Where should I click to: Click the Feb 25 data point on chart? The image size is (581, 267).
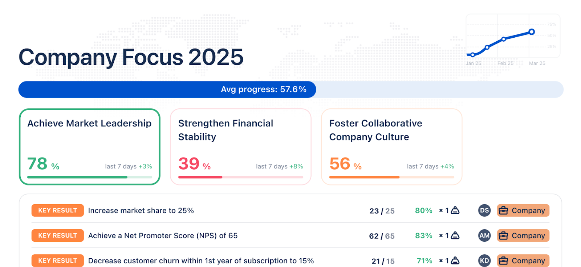504,39
